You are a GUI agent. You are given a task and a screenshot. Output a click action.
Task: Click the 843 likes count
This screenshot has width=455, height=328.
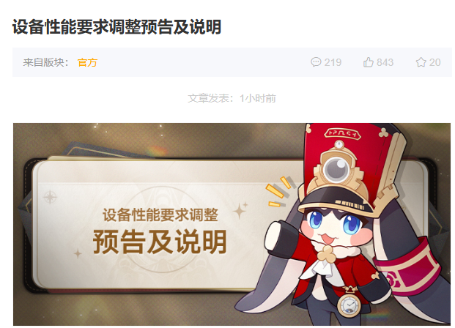click(x=385, y=62)
